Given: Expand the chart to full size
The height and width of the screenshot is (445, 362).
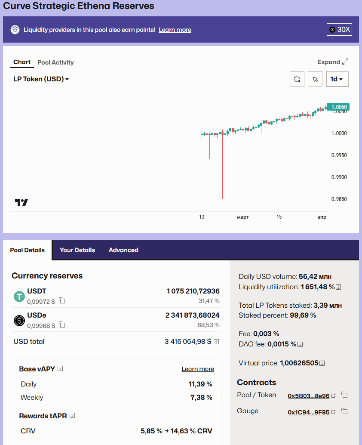Looking at the screenshot, I should click(x=333, y=62).
